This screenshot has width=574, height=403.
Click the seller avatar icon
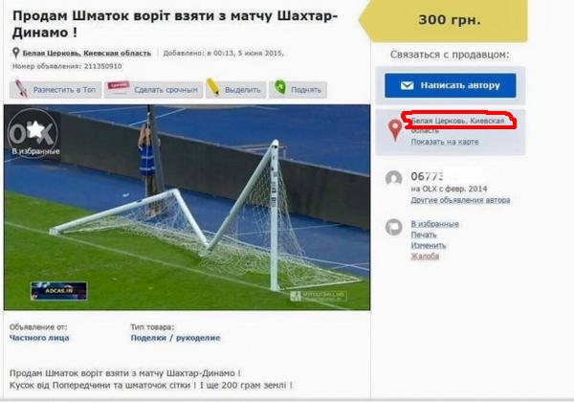point(394,178)
